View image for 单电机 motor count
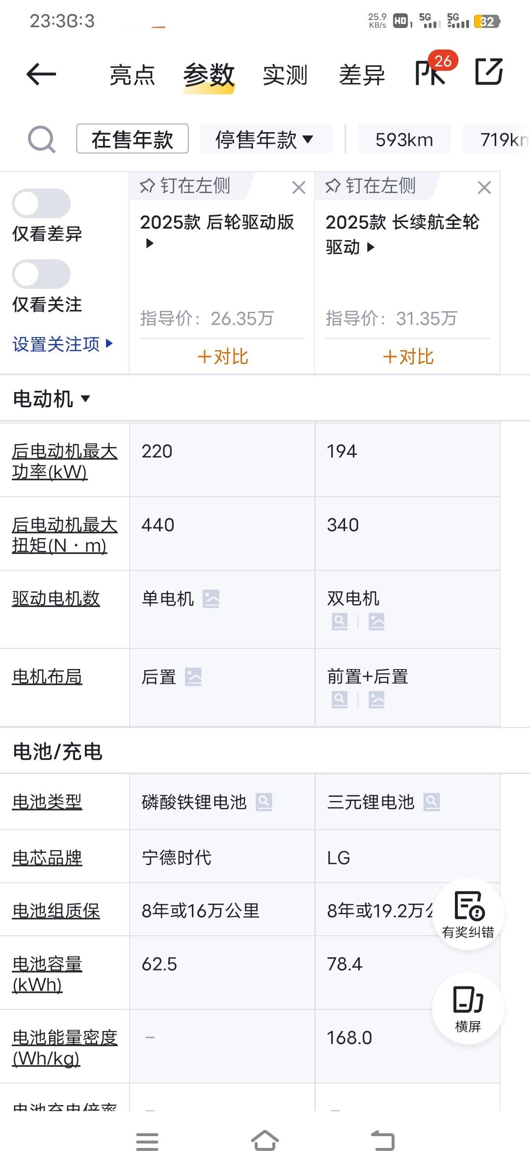530x1173 pixels. [x=212, y=599]
